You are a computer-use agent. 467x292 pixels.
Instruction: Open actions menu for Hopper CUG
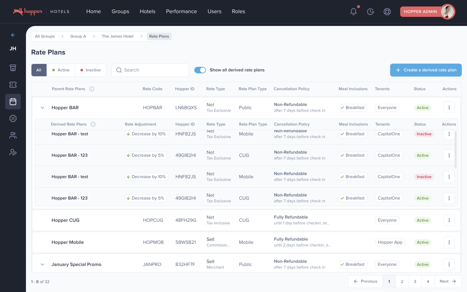449,220
